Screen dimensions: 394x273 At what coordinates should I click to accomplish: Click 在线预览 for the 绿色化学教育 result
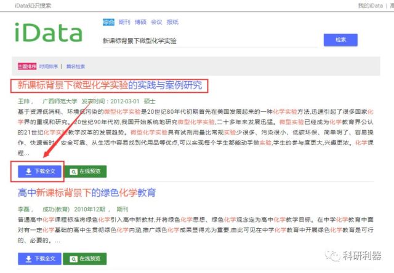tap(85, 259)
